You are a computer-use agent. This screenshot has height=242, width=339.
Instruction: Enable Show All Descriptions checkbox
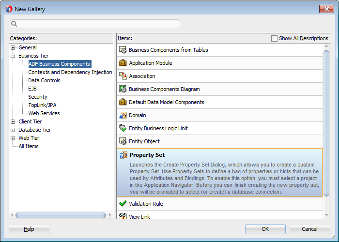coord(274,38)
